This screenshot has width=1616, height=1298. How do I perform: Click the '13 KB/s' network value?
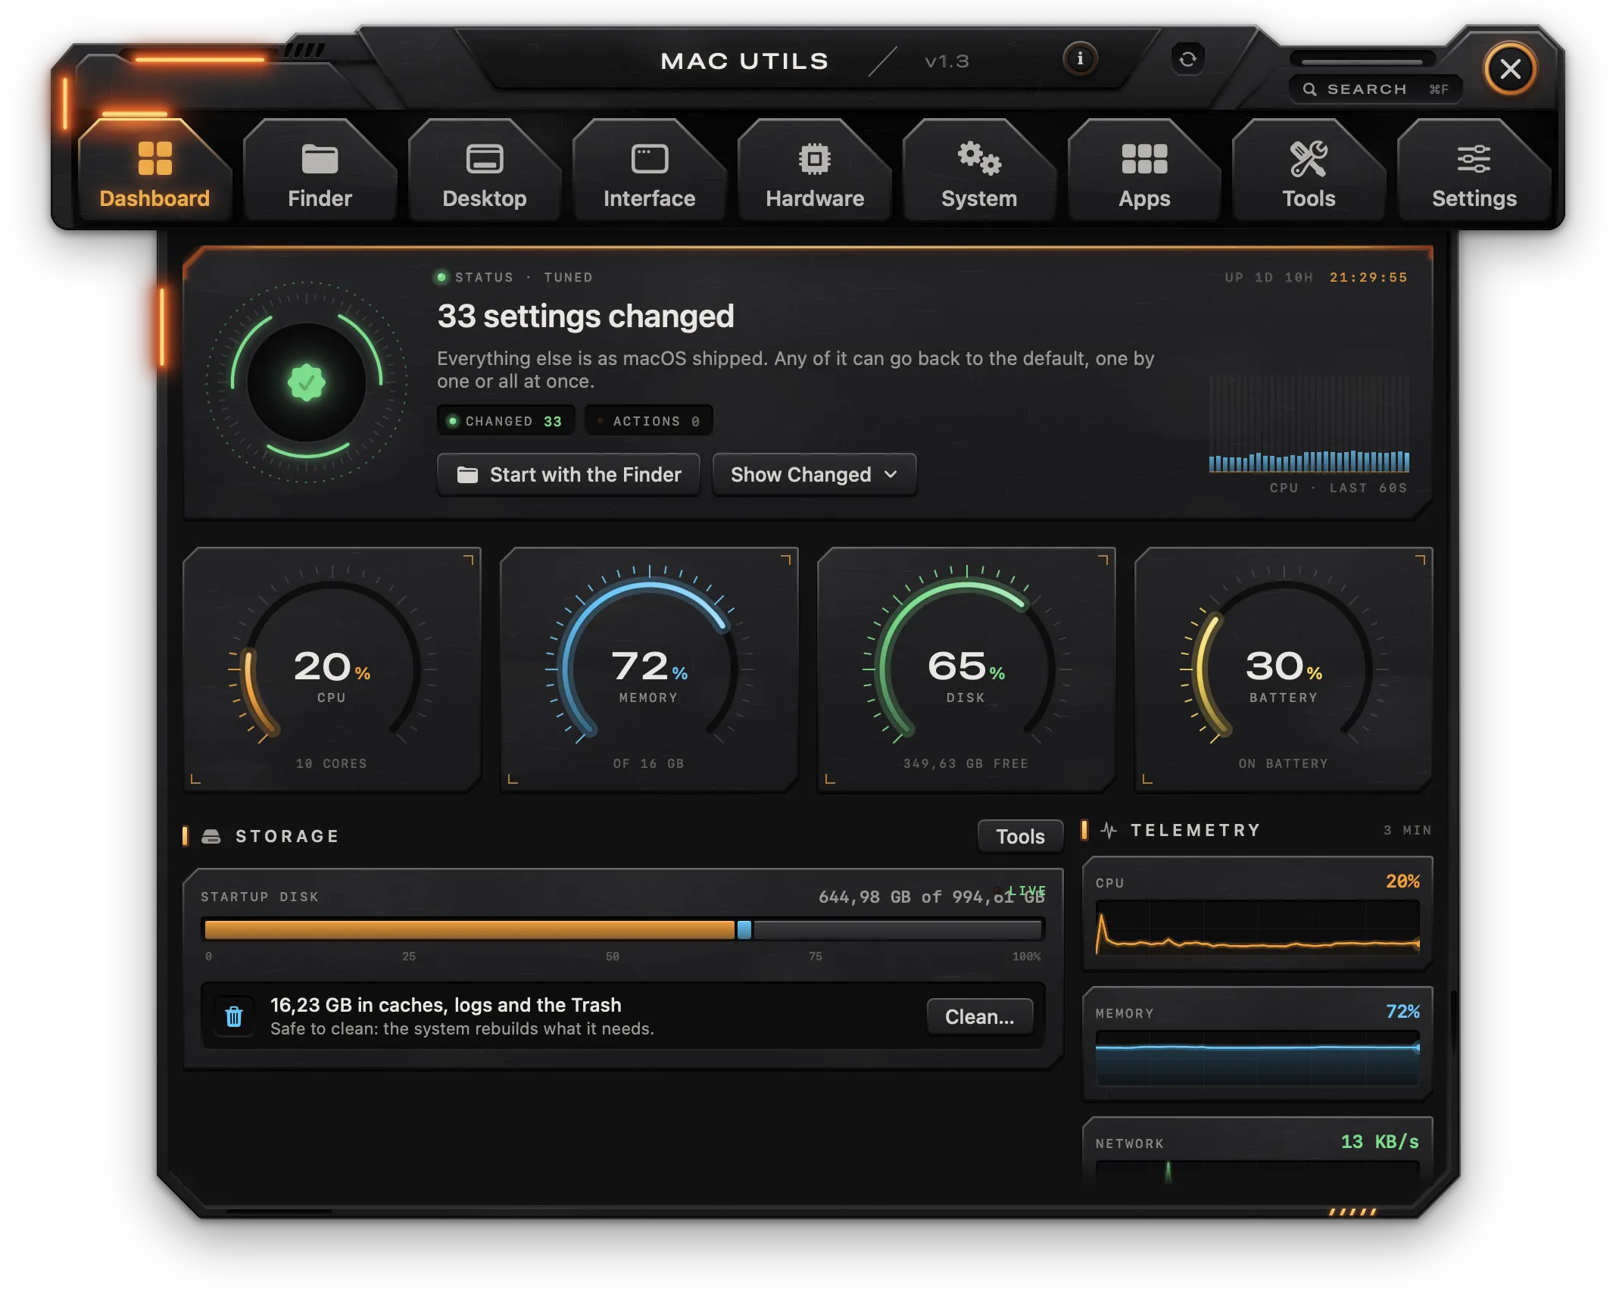click(x=1380, y=1142)
